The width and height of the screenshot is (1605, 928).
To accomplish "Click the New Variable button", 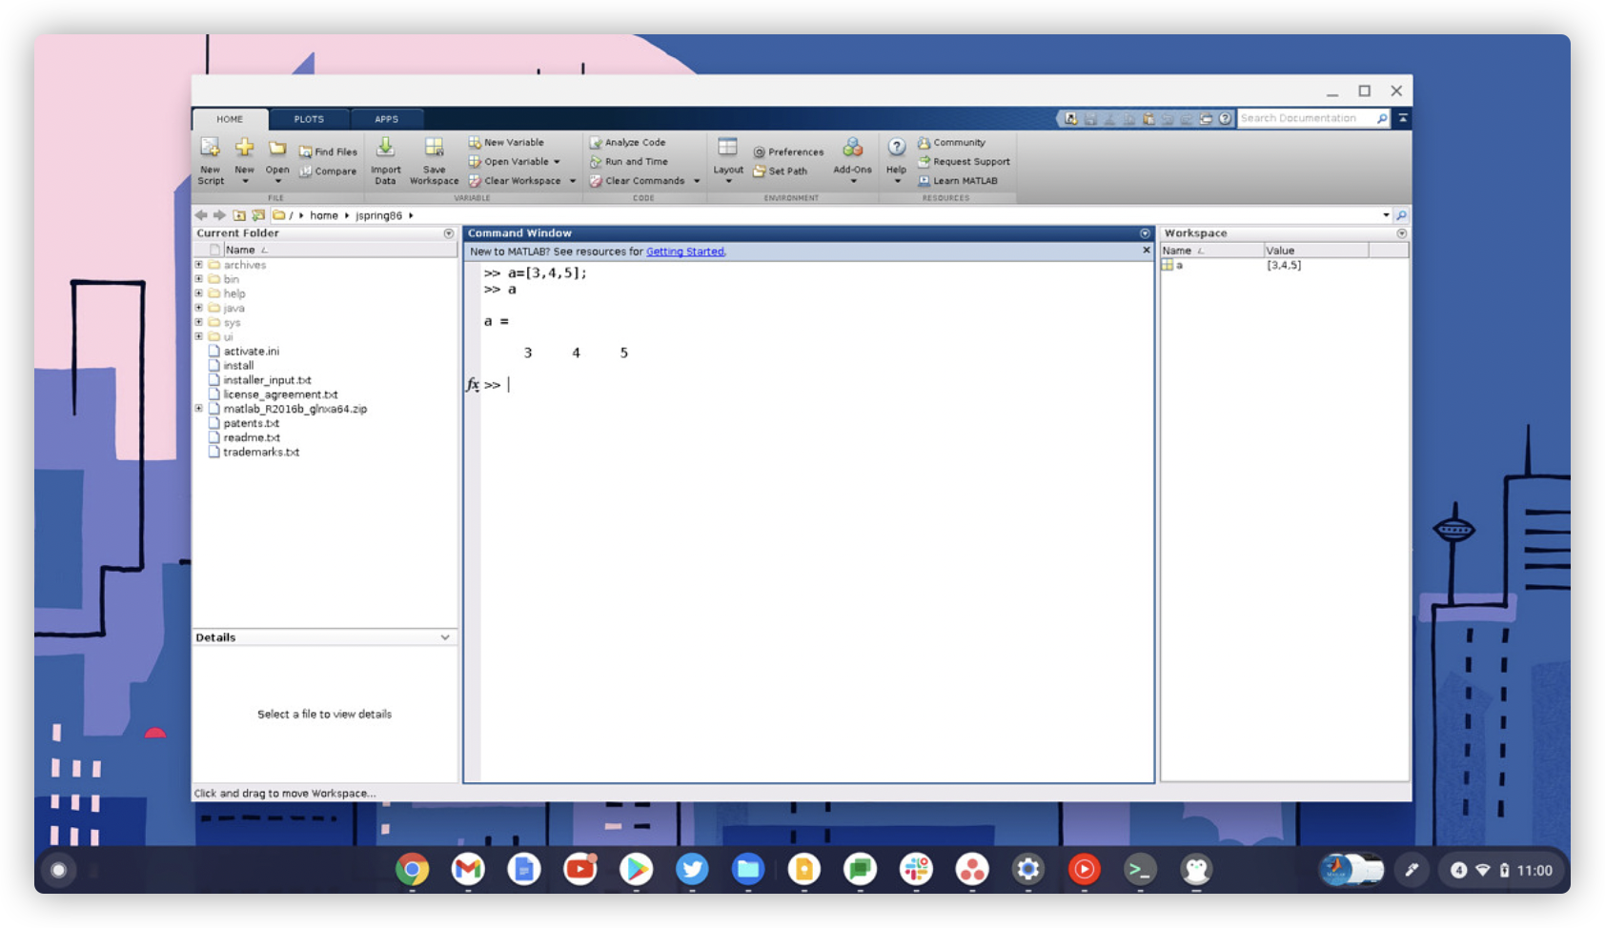I will point(506,142).
